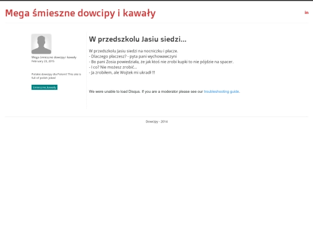
Task: Open the post title W przedszkolu Jasiu siedzi...
Action: pos(137,39)
